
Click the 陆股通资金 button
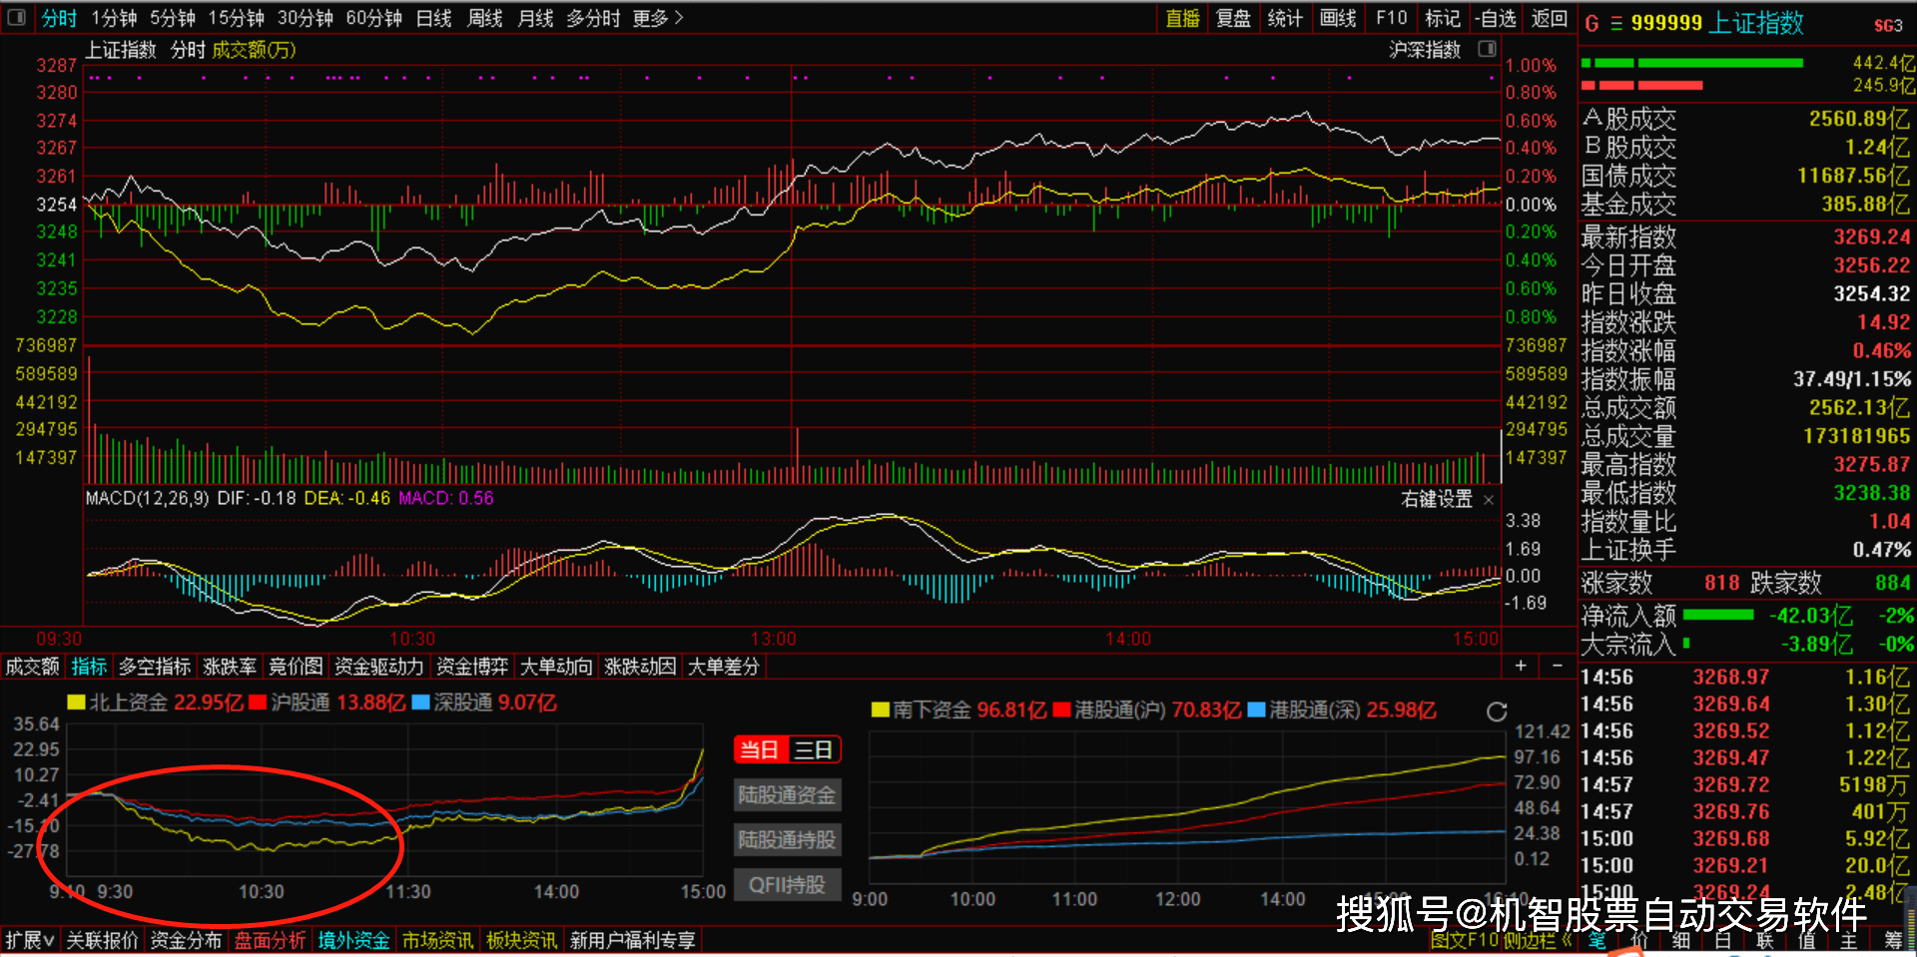pos(787,795)
